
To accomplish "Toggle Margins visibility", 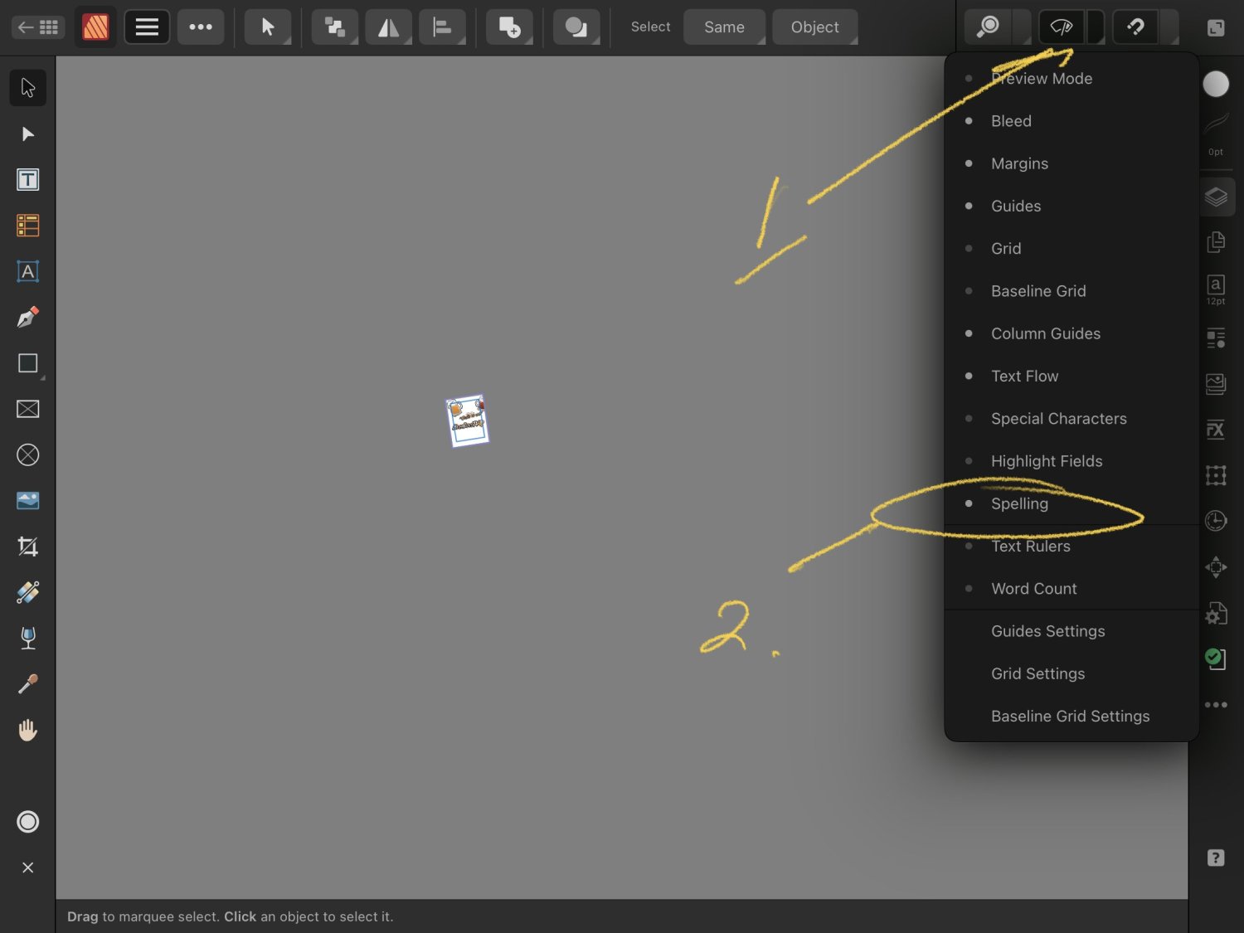I will coord(1071,163).
